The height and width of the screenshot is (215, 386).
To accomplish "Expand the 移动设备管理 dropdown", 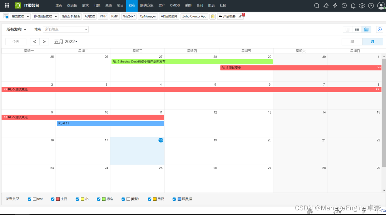I will (45, 16).
